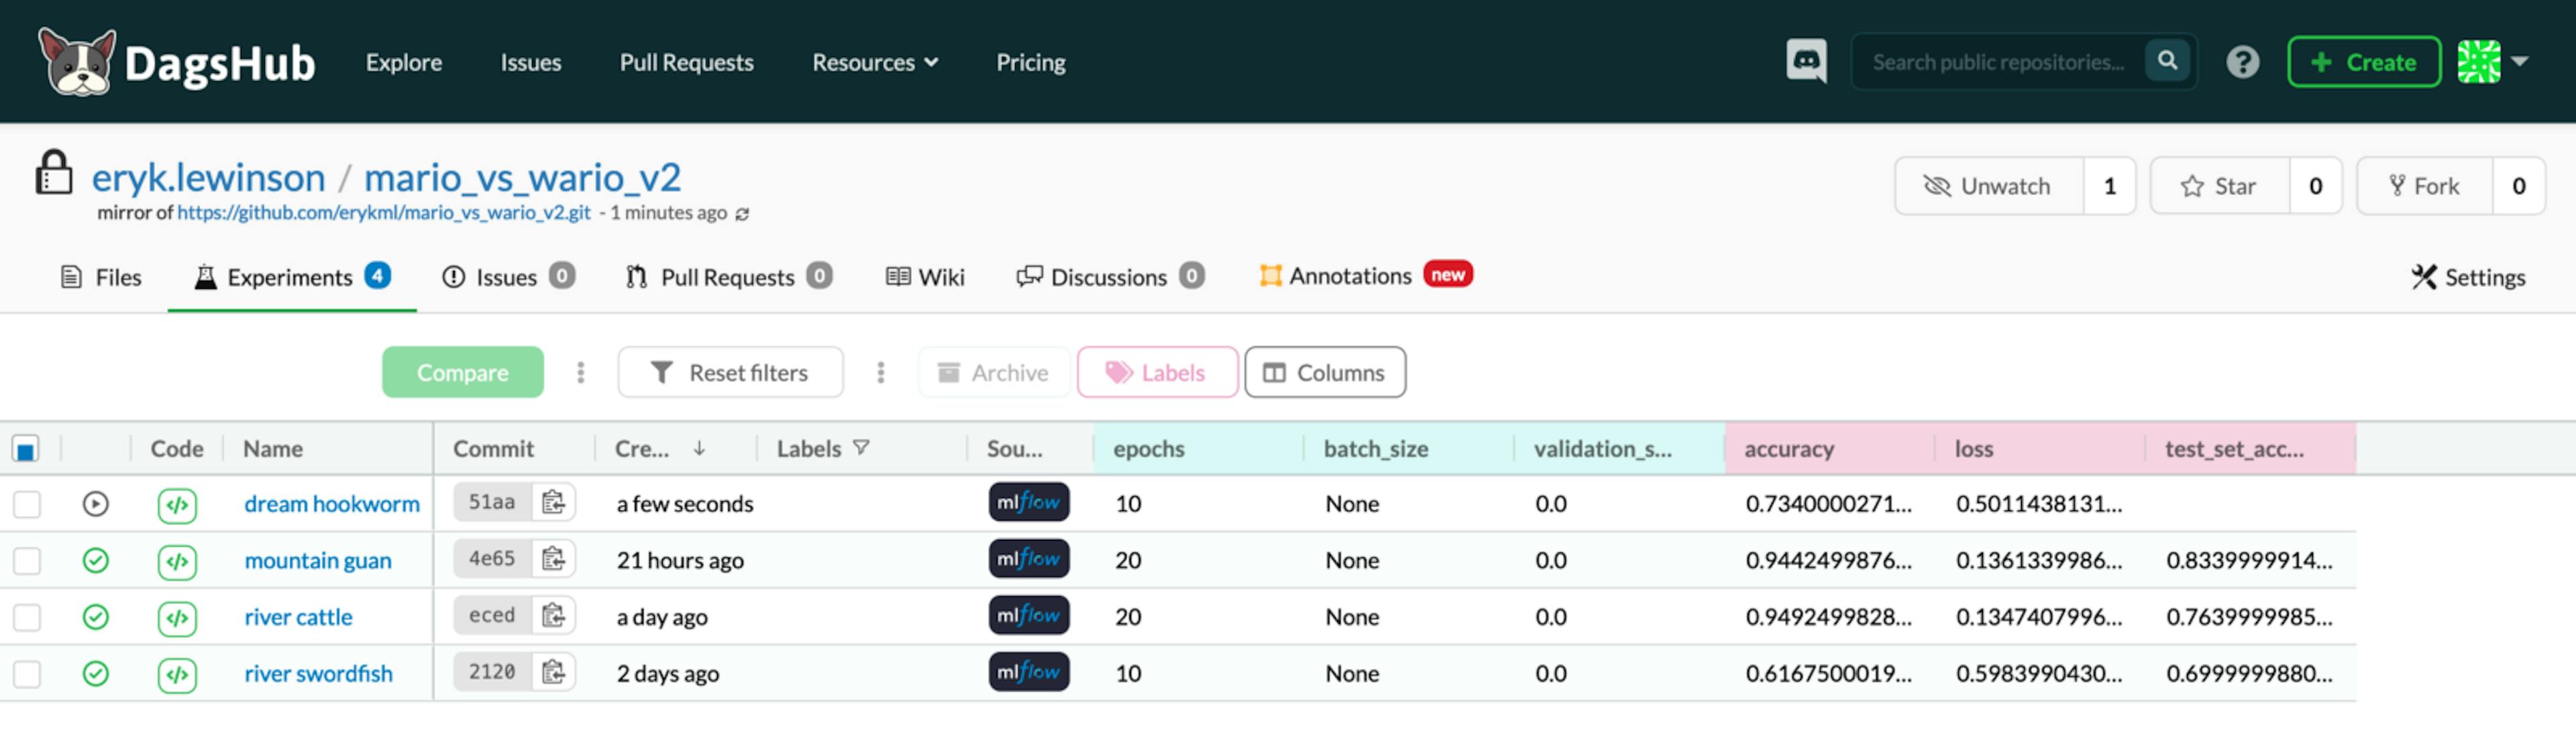Click running status icon of dream hookworm
Image resolution: width=2576 pixels, height=729 pixels.
pos(95,503)
